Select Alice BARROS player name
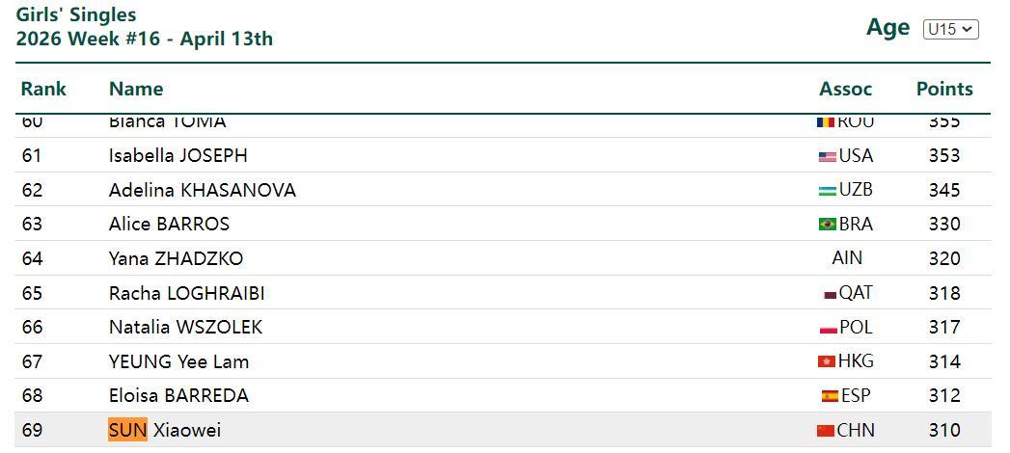1010x453 pixels. (x=169, y=225)
